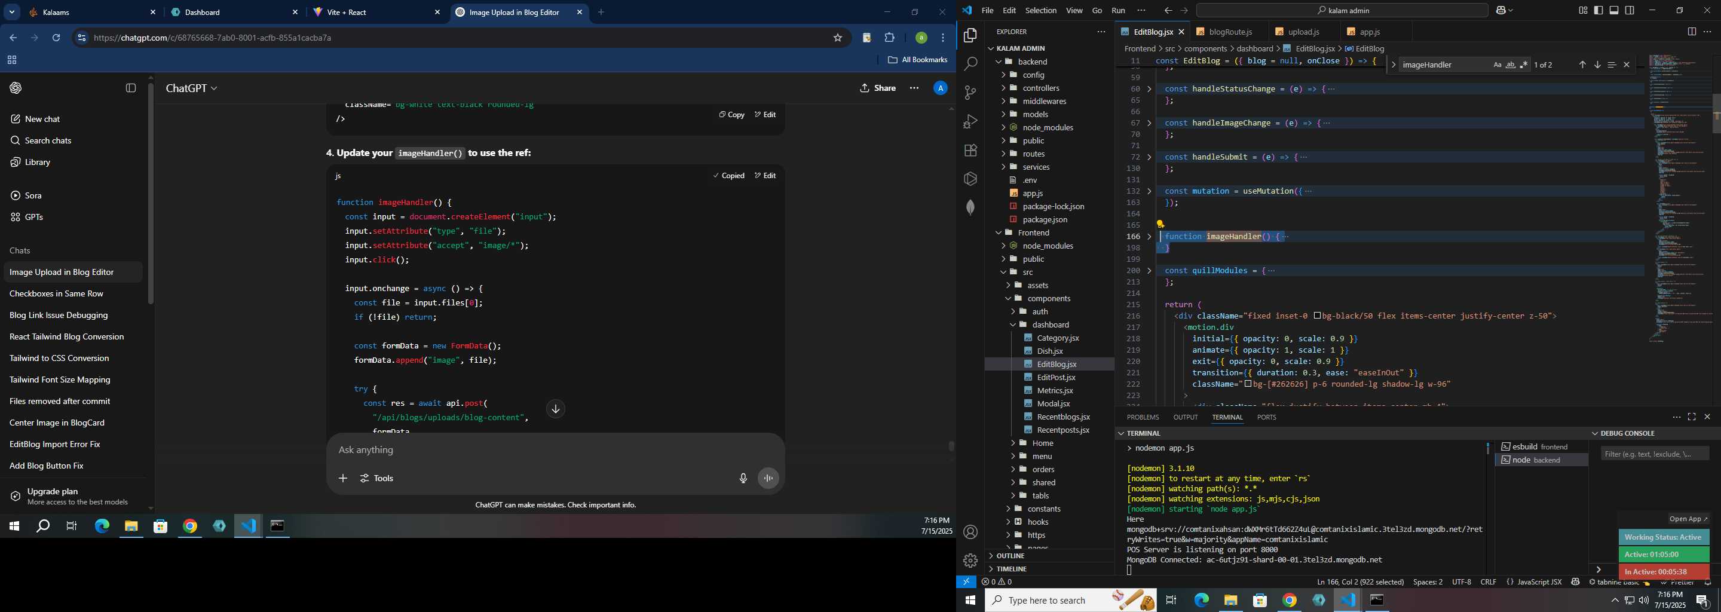Expand folded imageHandler function on line 166

tap(1149, 237)
